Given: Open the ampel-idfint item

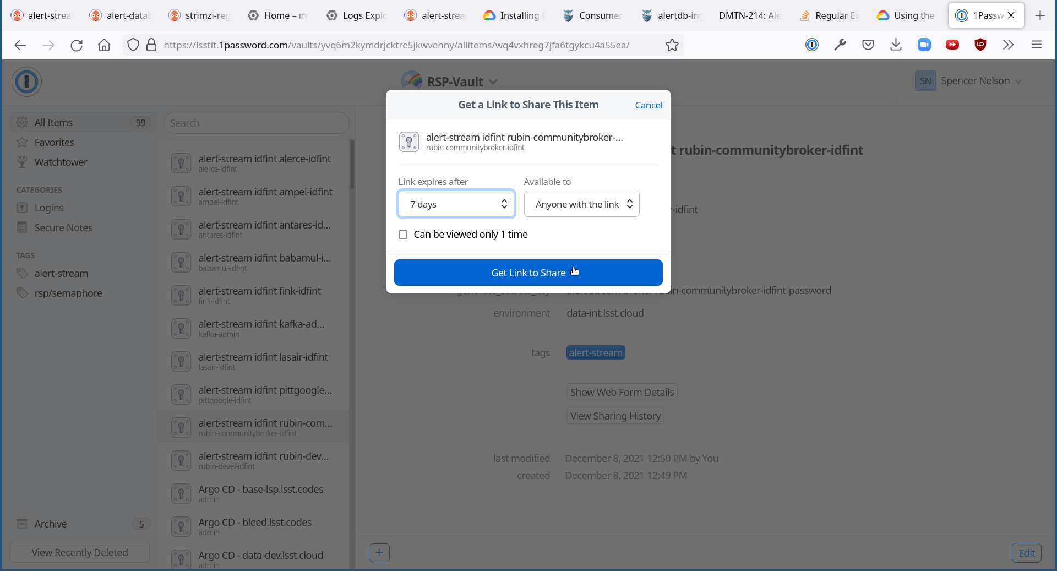Looking at the screenshot, I should pyautogui.click(x=253, y=196).
